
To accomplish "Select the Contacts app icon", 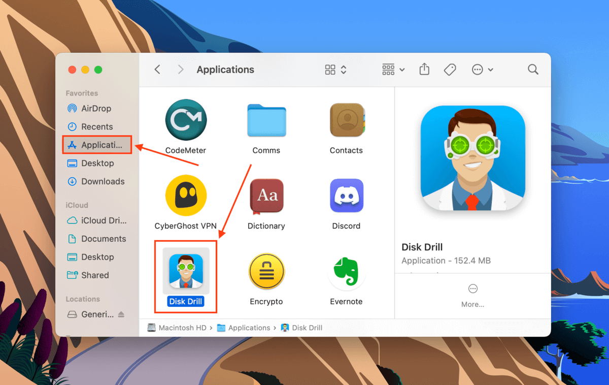I will pyautogui.click(x=347, y=120).
